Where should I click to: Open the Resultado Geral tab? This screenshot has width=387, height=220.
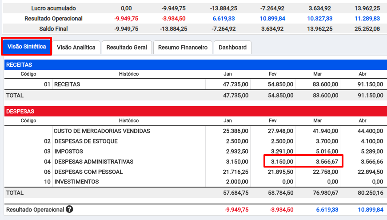tap(127, 48)
